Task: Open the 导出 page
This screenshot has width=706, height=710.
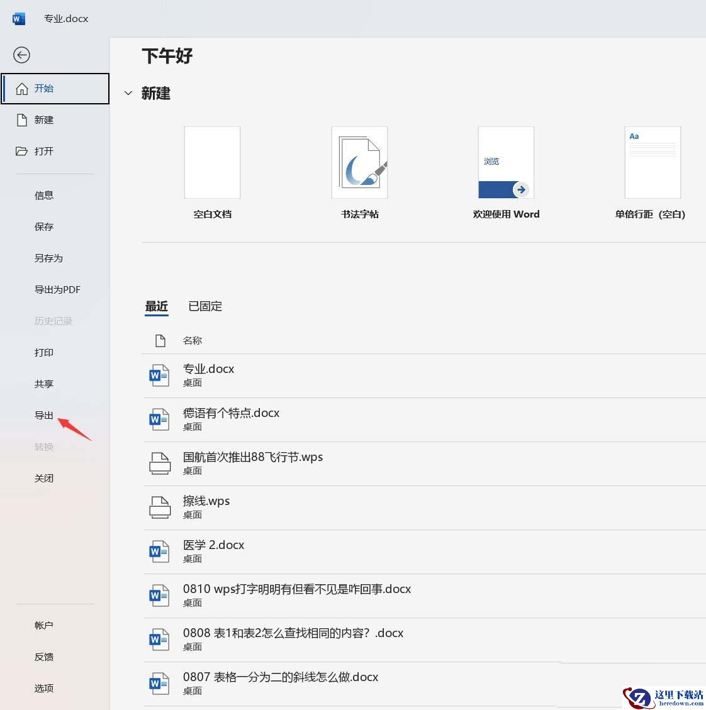Action: 44,415
